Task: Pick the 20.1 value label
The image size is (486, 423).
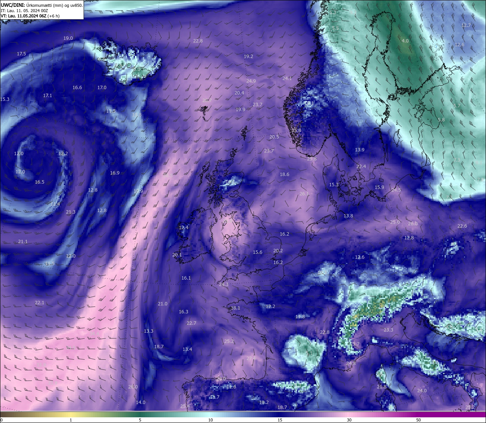Action: (177, 255)
